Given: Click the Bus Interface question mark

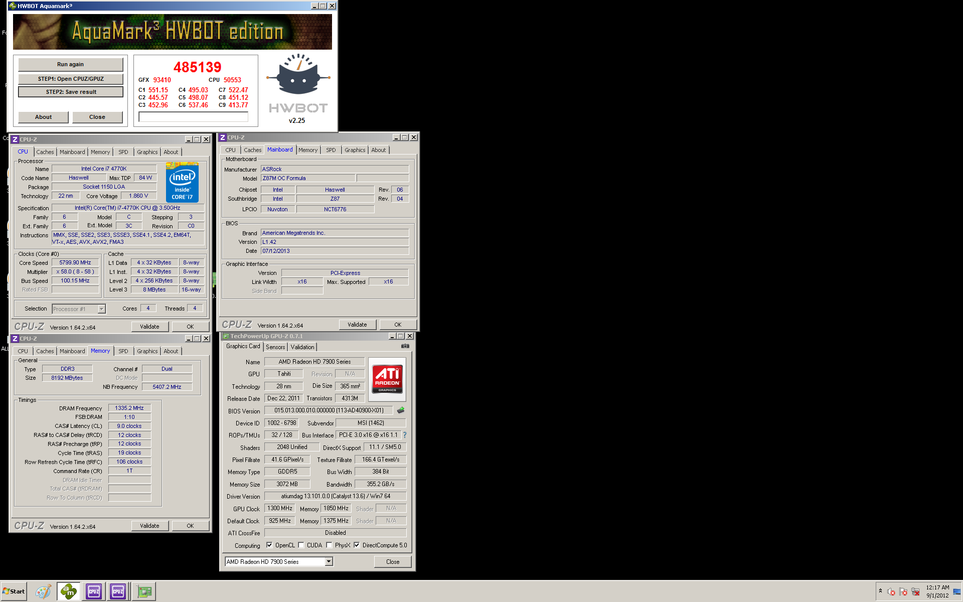Looking at the screenshot, I should click(x=405, y=435).
